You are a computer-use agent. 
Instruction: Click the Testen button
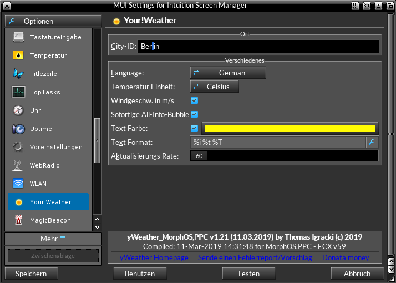point(248,274)
